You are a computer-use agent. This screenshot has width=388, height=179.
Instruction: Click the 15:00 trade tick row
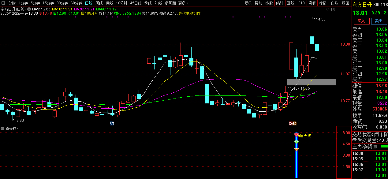point(370,153)
